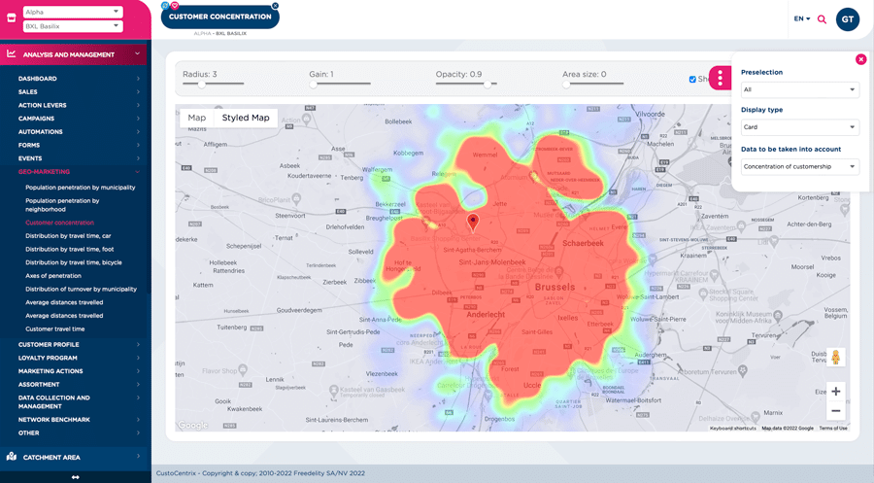Viewport: 874px width, 483px height.
Task: Zoom out on the map
Action: [x=835, y=410]
